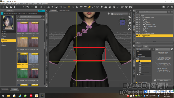This screenshot has width=174, height=98.
Task: Toggle visibility of Top node
Action: point(137,31)
